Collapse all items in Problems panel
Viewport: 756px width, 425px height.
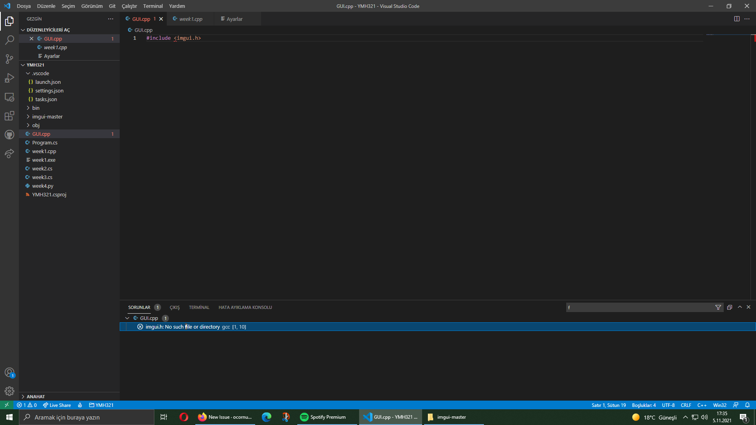click(730, 307)
